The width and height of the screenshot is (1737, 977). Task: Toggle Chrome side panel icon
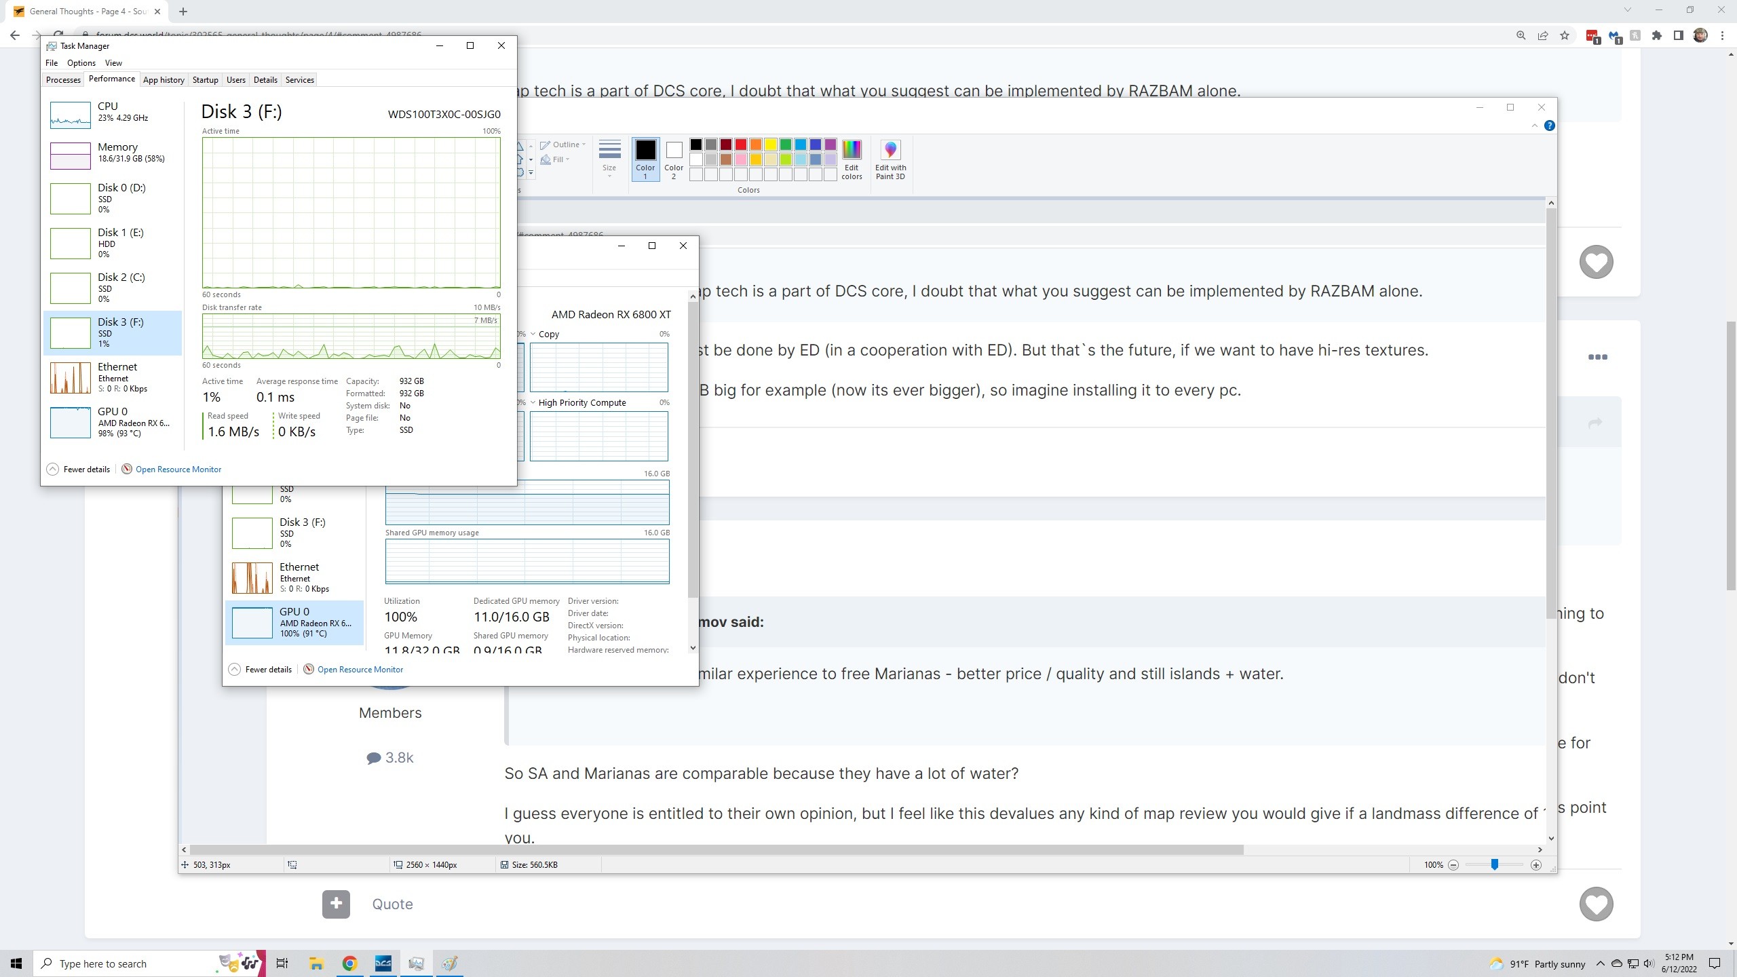click(x=1679, y=35)
